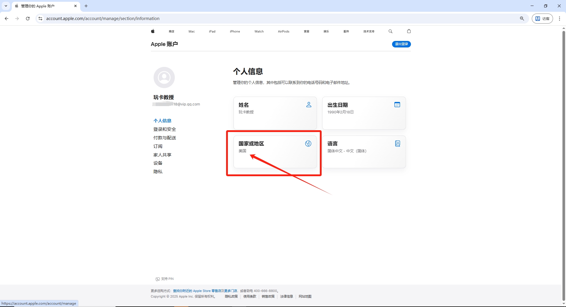Open 设备 in the sidebar
Screen dimensions: 566x307
point(158,163)
